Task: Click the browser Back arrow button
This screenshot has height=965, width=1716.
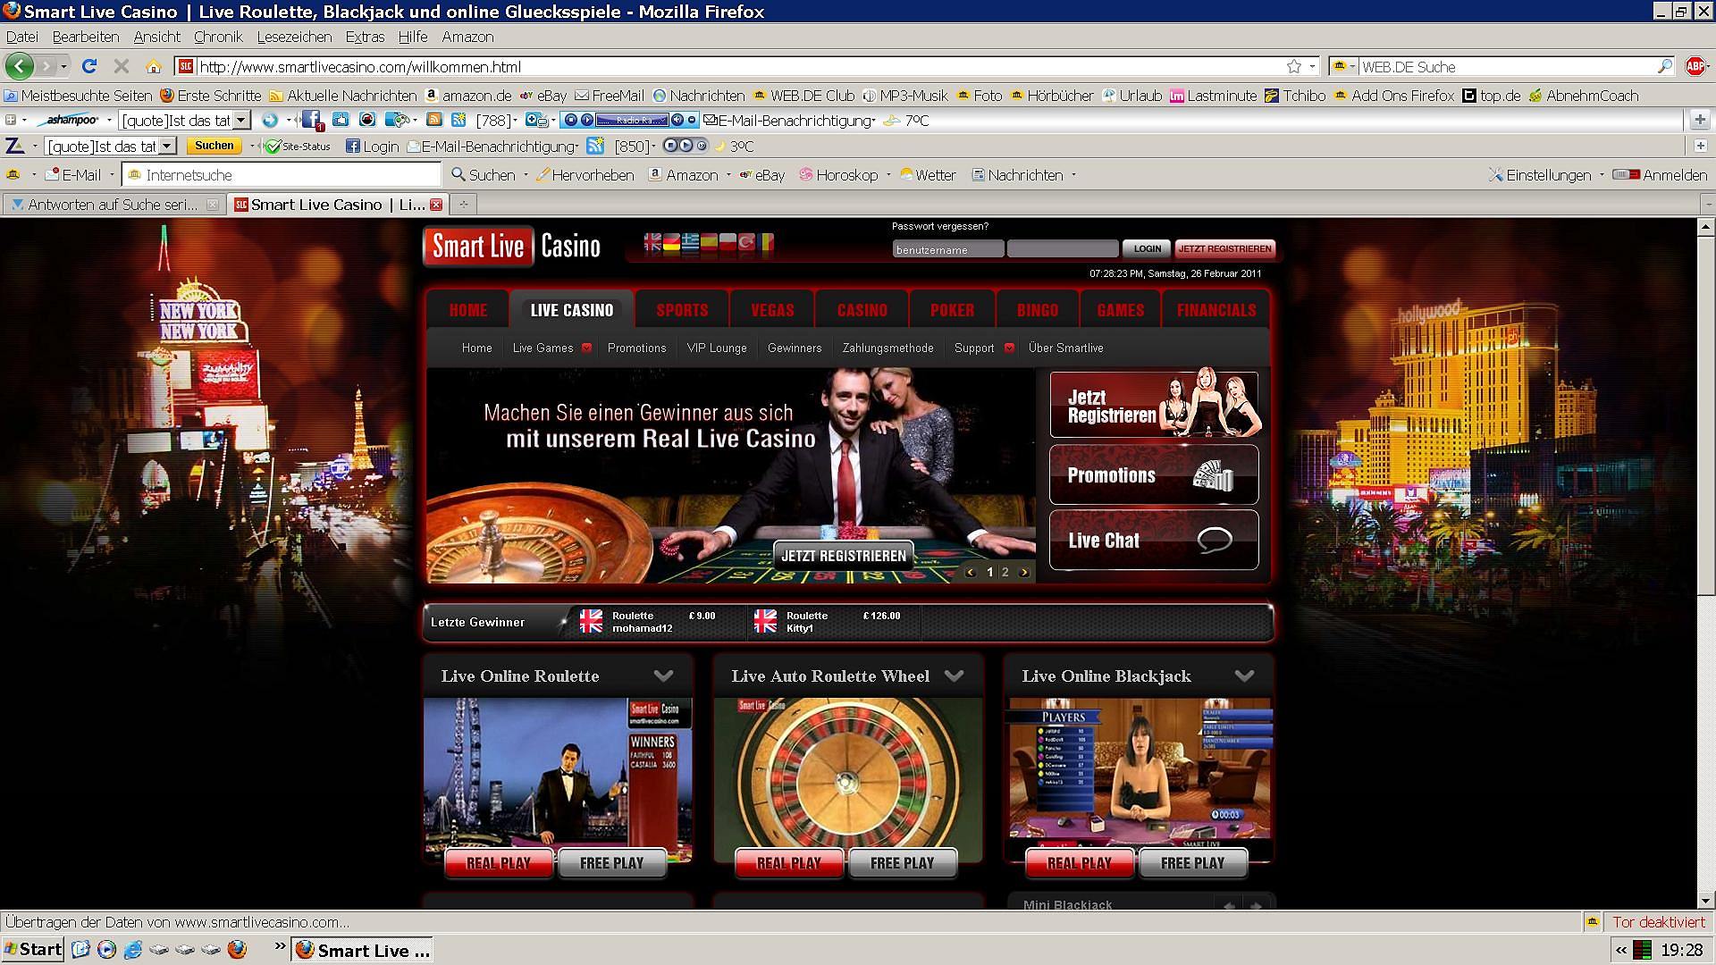Action: coord(20,66)
